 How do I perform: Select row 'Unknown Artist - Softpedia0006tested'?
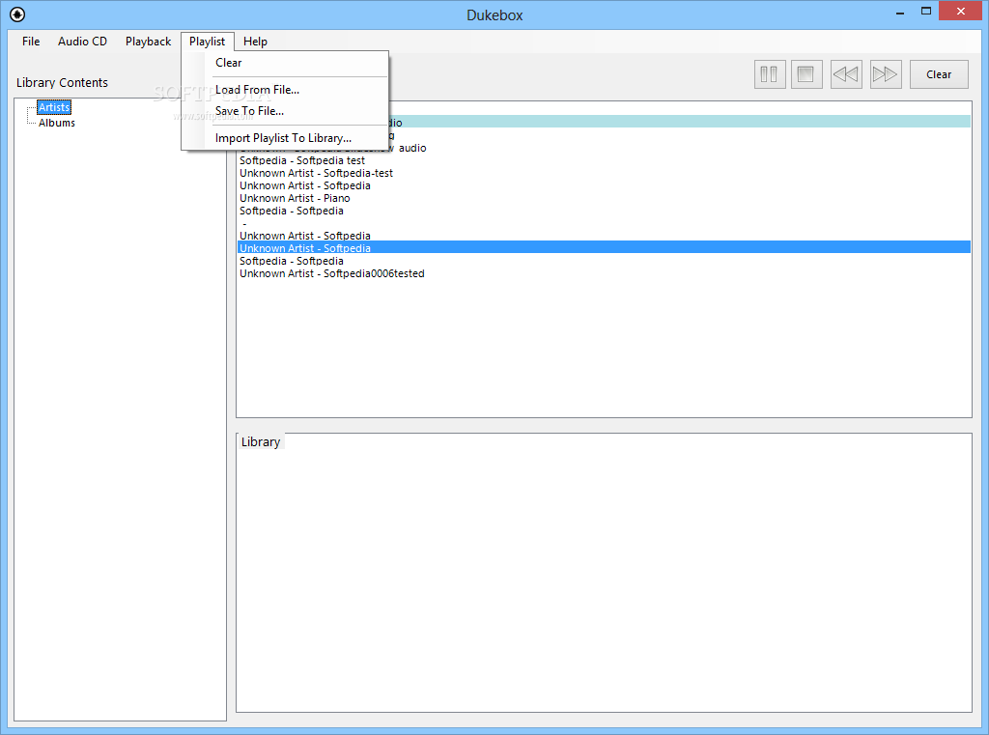[x=604, y=273]
